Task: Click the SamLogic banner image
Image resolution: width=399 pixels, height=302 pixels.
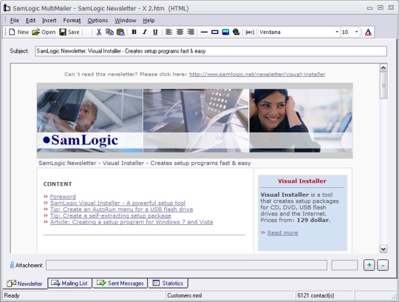Action: [194, 121]
